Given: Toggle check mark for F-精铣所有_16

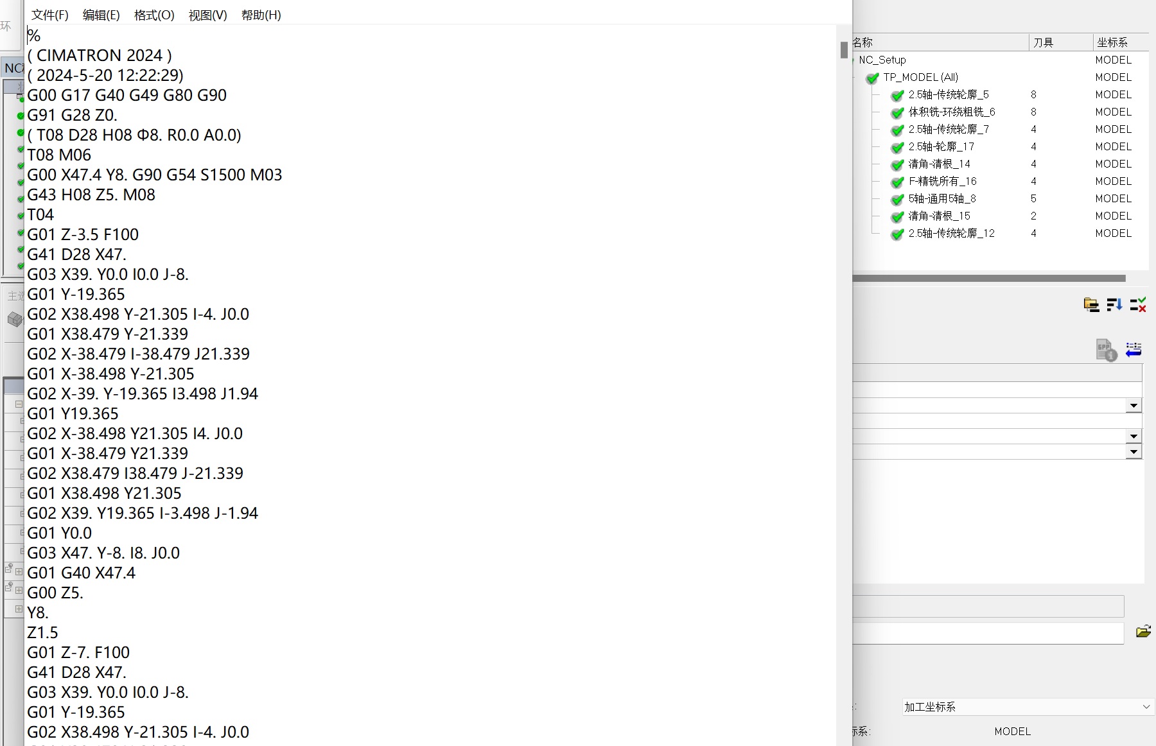Looking at the screenshot, I should 898,182.
